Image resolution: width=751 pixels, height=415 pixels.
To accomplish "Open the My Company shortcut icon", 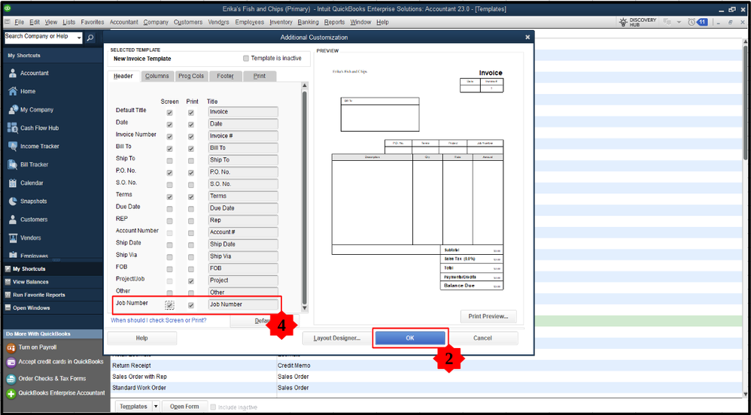I will click(13, 110).
